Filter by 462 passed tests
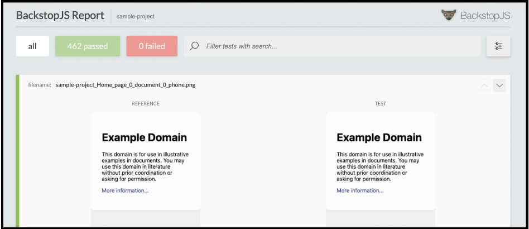This screenshot has width=529, height=229. 88,46
